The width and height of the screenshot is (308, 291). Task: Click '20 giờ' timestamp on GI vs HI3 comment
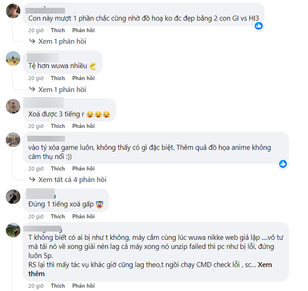(36, 30)
